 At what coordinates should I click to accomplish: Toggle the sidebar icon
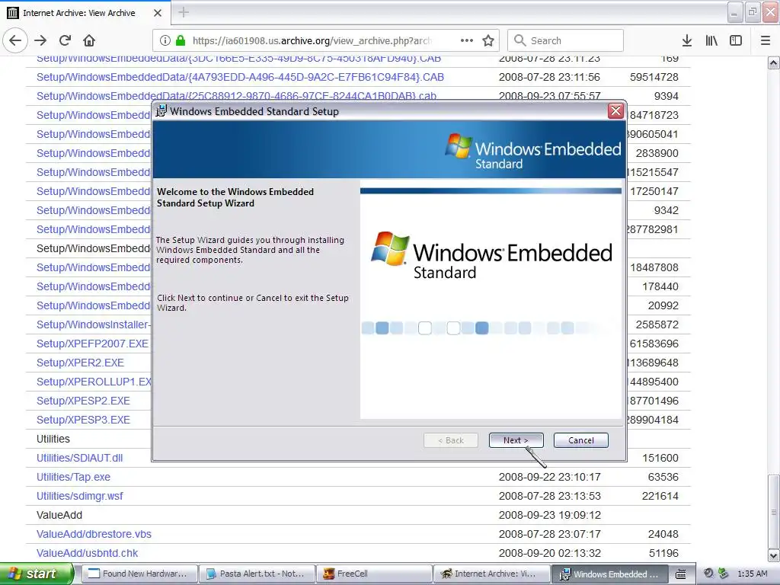coord(736,40)
